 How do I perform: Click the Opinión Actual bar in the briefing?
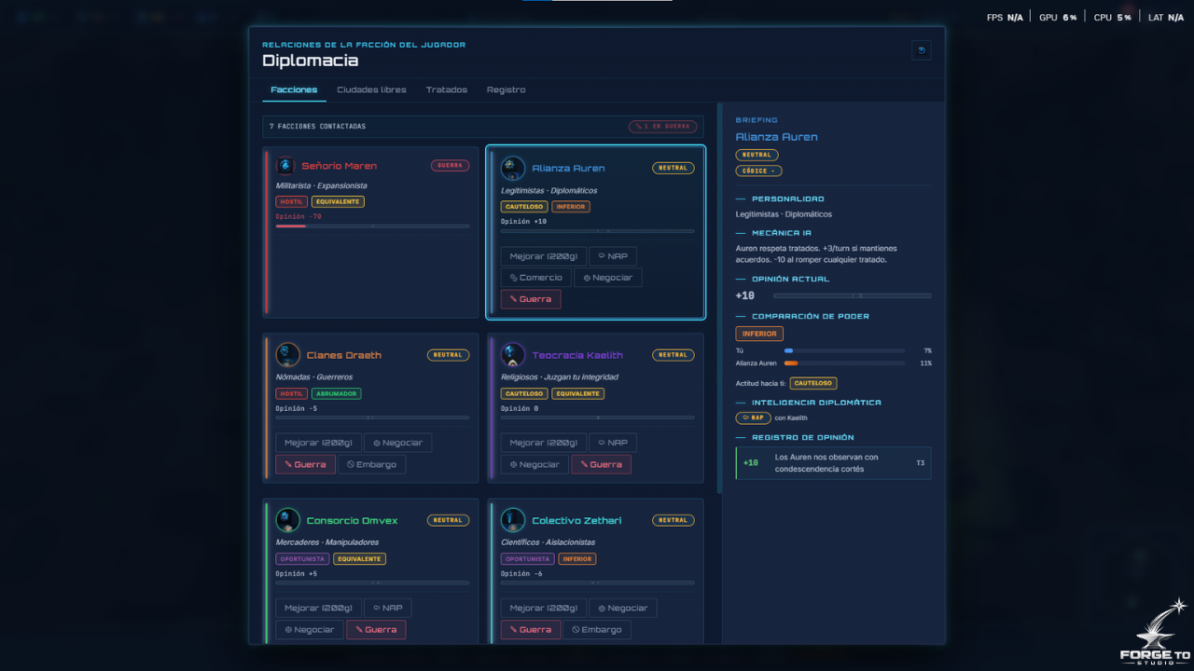[x=852, y=295]
